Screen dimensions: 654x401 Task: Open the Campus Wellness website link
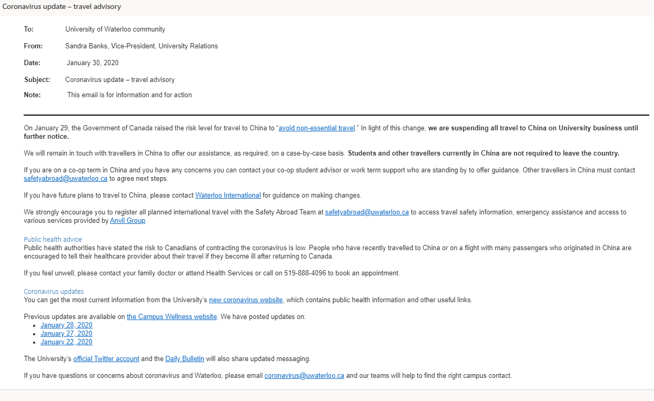172,316
